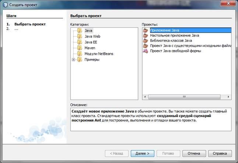Click the Проект Java свободной формы icon
238x163 pixels.
click(146, 51)
